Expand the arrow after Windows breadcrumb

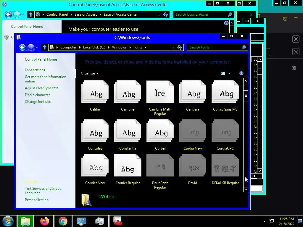(x=130, y=48)
